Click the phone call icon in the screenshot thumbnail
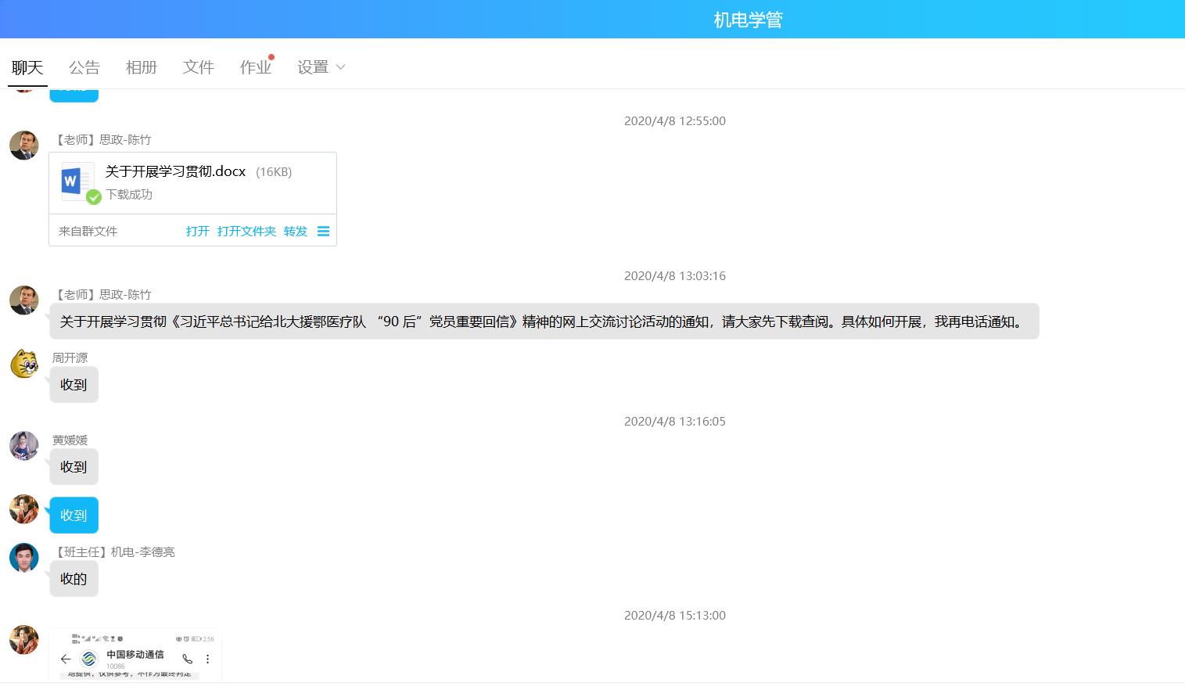This screenshot has height=690, width=1185. (x=187, y=659)
